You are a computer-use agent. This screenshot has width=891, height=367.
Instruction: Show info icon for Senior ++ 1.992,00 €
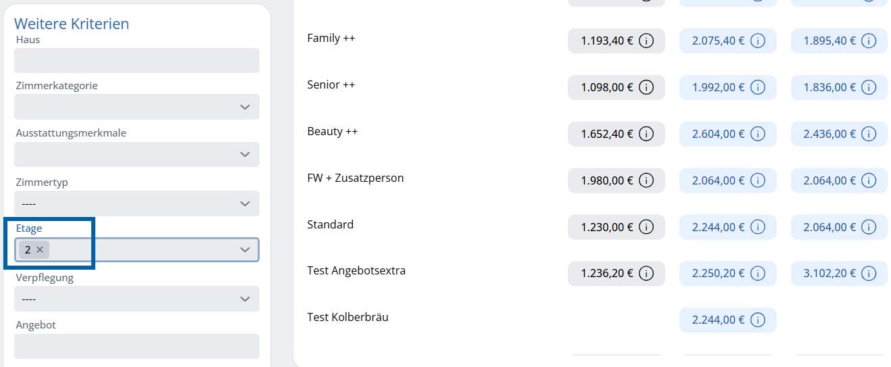coord(758,87)
